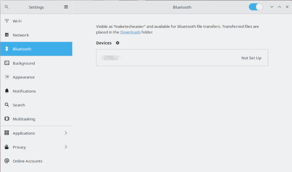Image resolution: width=292 pixels, height=172 pixels.
Task: Toggle the Bluetooth switch off
Action: click(256, 7)
